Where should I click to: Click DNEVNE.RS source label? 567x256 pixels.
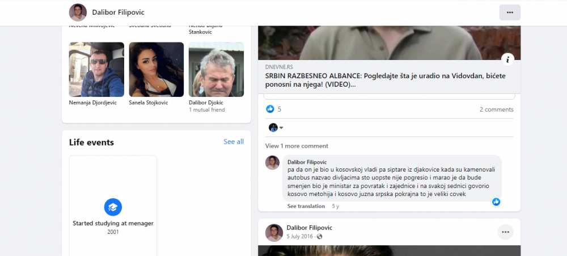point(279,67)
